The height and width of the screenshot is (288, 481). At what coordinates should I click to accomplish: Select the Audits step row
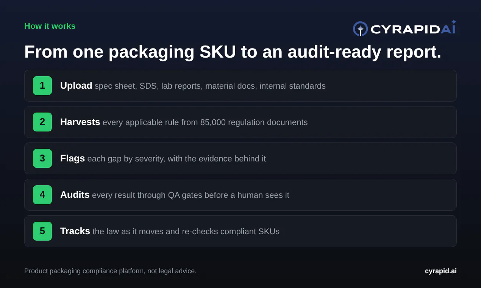[240, 195]
